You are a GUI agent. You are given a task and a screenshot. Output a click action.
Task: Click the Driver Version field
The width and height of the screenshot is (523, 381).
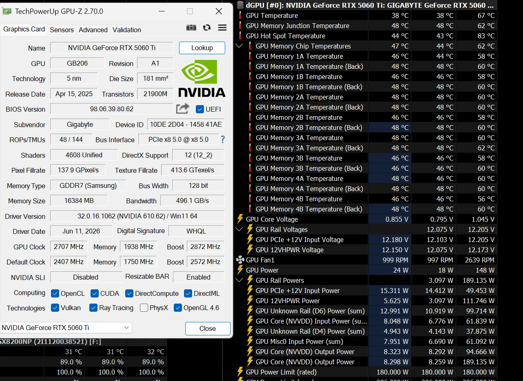pyautogui.click(x=137, y=216)
